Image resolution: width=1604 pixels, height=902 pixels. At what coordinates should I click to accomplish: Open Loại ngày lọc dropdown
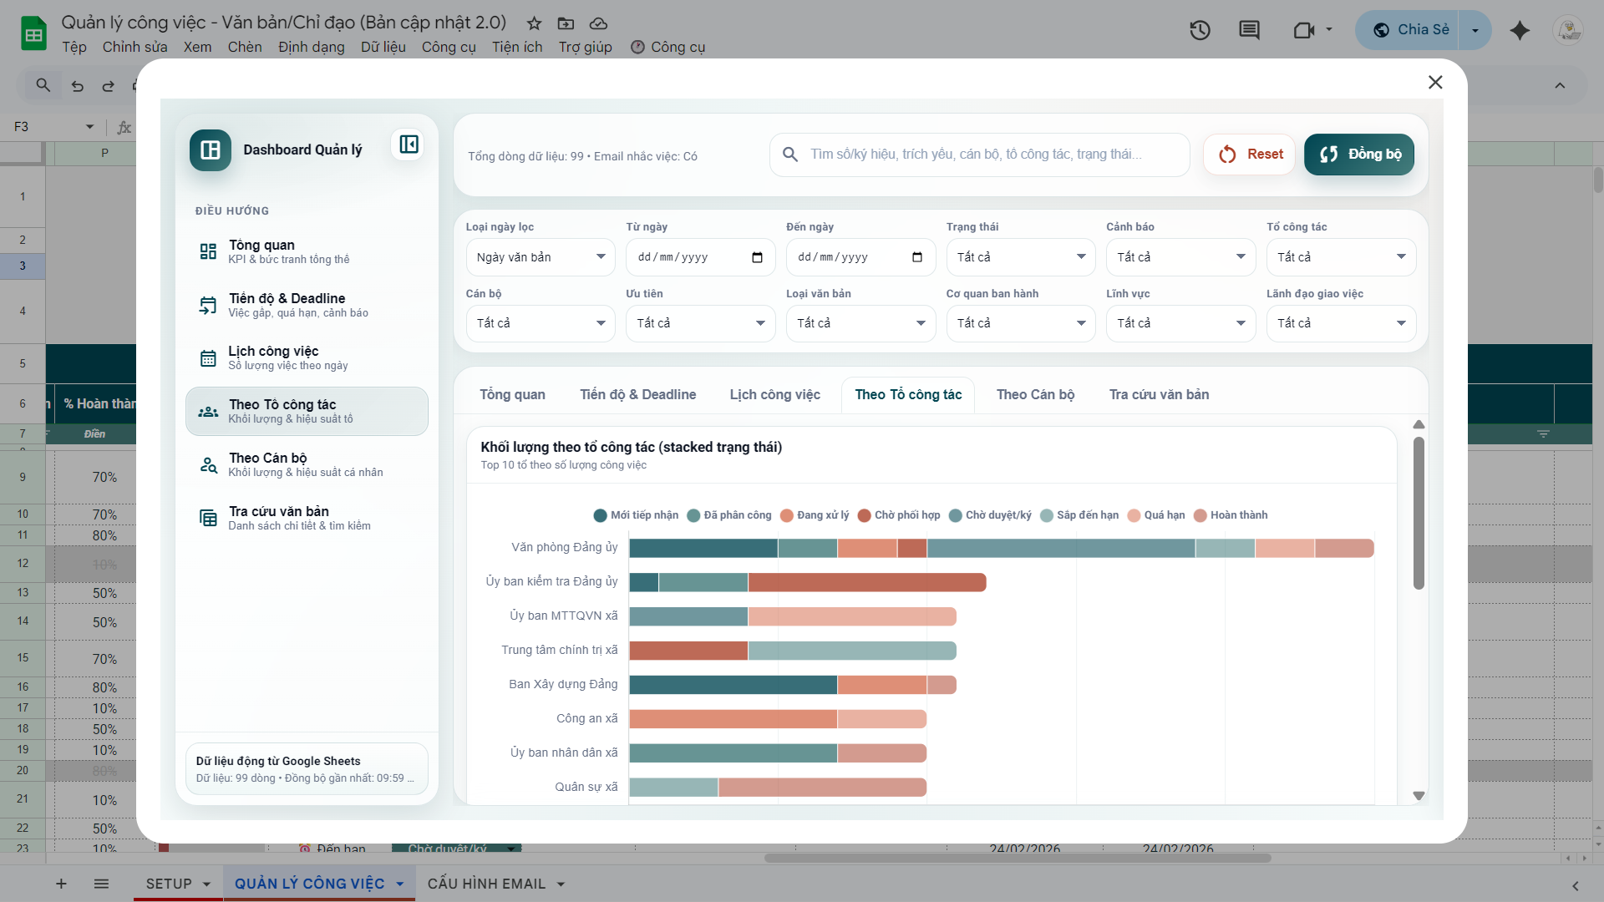click(x=540, y=257)
